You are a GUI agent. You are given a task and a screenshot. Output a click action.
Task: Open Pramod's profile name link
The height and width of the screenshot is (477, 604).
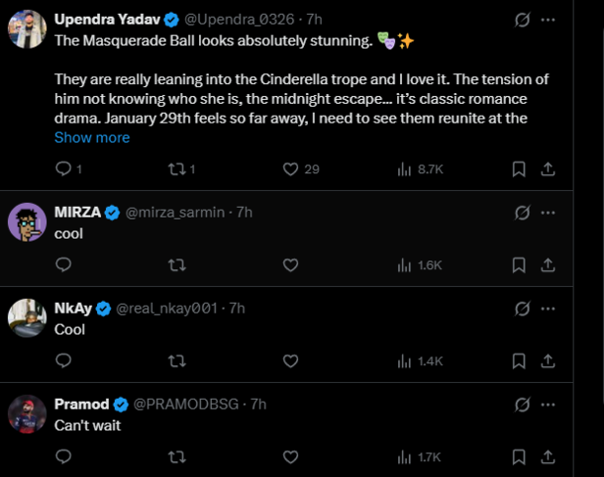[x=81, y=404]
